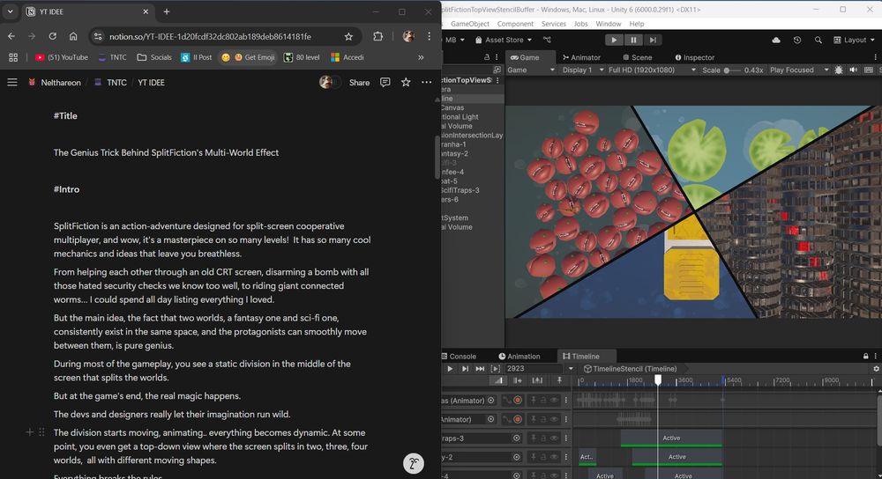Select the Canvas hierarchy item
The width and height of the screenshot is (882, 479).
(473, 107)
